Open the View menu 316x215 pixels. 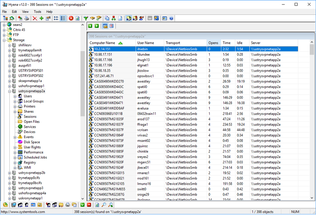(x=25, y=12)
